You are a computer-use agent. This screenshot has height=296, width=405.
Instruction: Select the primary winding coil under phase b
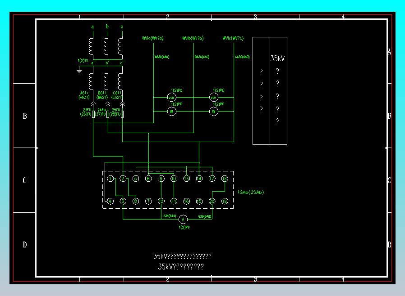[x=106, y=46]
